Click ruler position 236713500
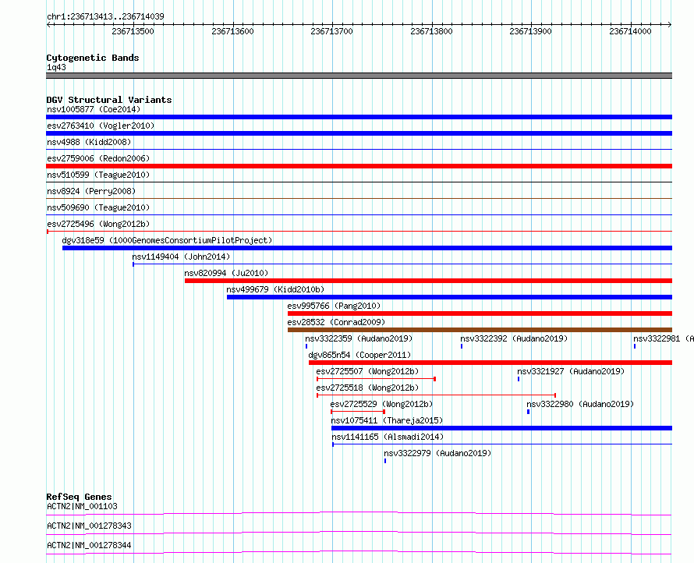694x563 pixels. tap(133, 31)
